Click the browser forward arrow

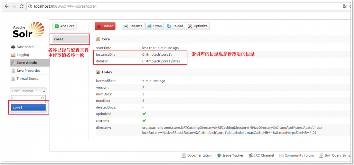tap(14, 6)
